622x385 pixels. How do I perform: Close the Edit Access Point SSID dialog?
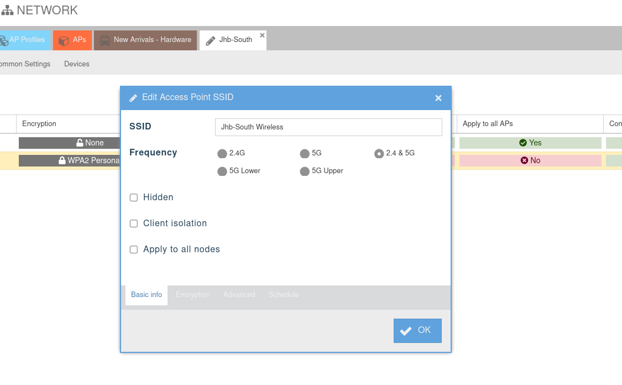coord(438,98)
